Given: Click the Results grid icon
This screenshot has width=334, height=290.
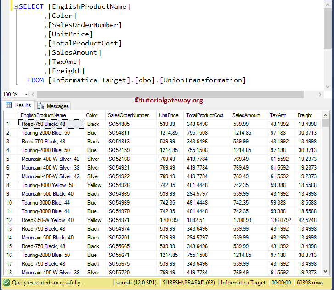Looking at the screenshot, I should click(8, 105).
